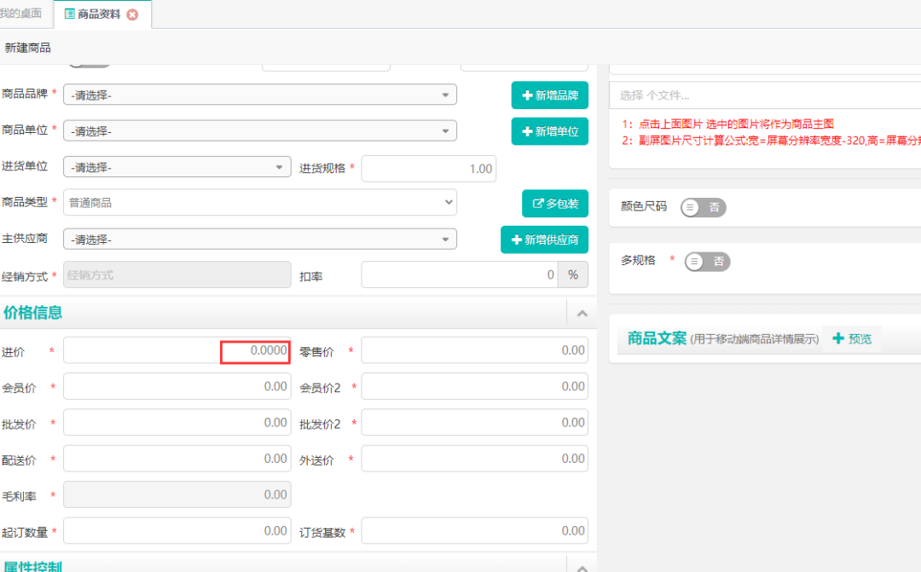
Task: Open the 多包装 multi-package button
Action: click(554, 204)
